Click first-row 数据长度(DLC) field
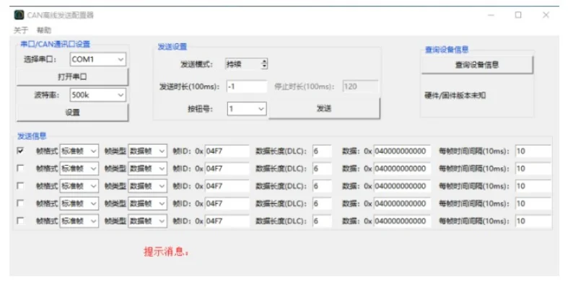 pyautogui.click(x=322, y=151)
